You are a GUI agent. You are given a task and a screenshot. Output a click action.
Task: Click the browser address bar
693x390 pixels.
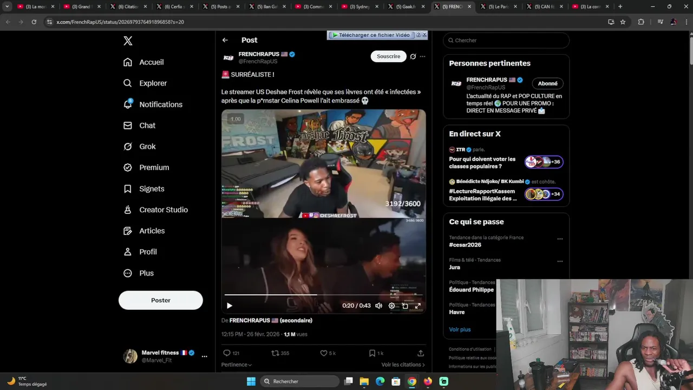coord(325,22)
